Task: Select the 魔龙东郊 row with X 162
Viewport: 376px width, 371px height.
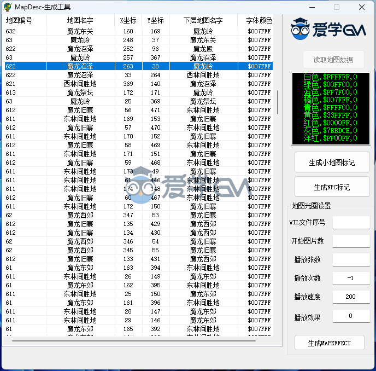Action: [139, 285]
